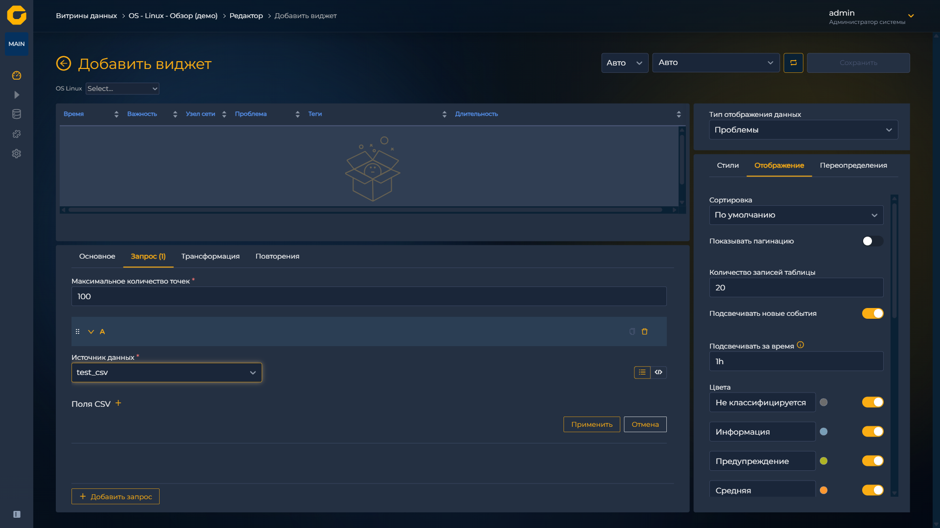Open the settings gear sidebar icon
The image size is (940, 528).
tap(17, 154)
